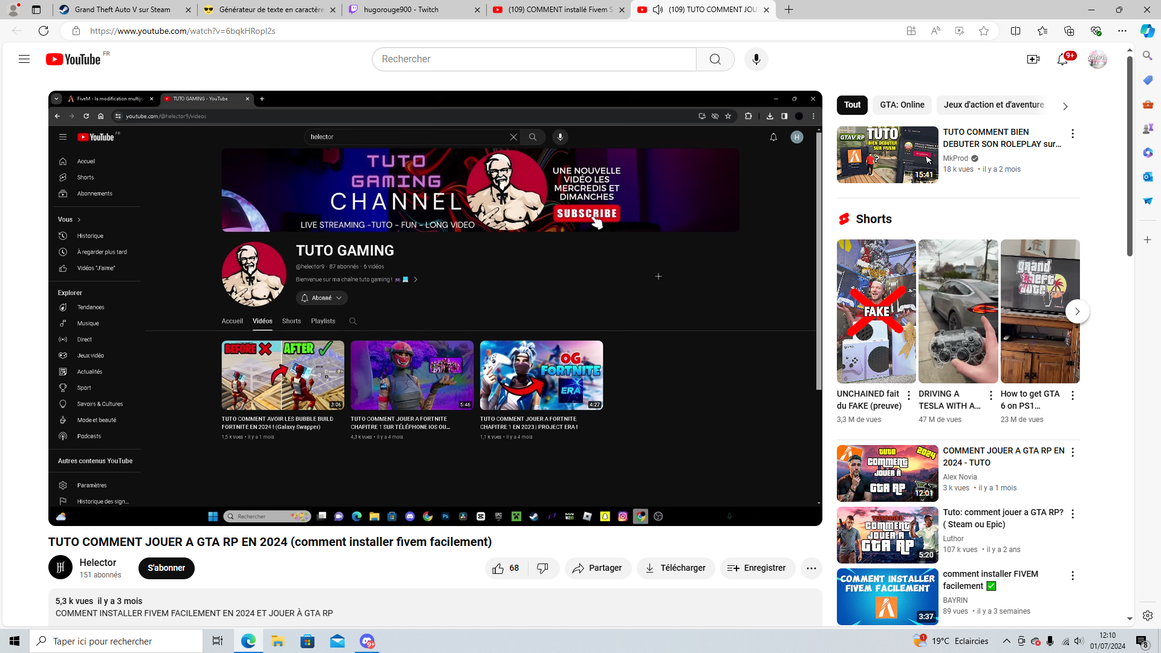View site information lock icon

click(x=76, y=31)
